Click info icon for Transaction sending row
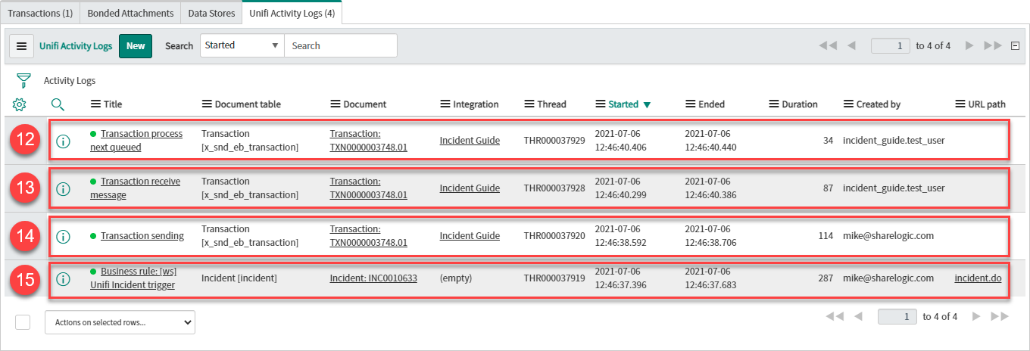 tap(64, 236)
